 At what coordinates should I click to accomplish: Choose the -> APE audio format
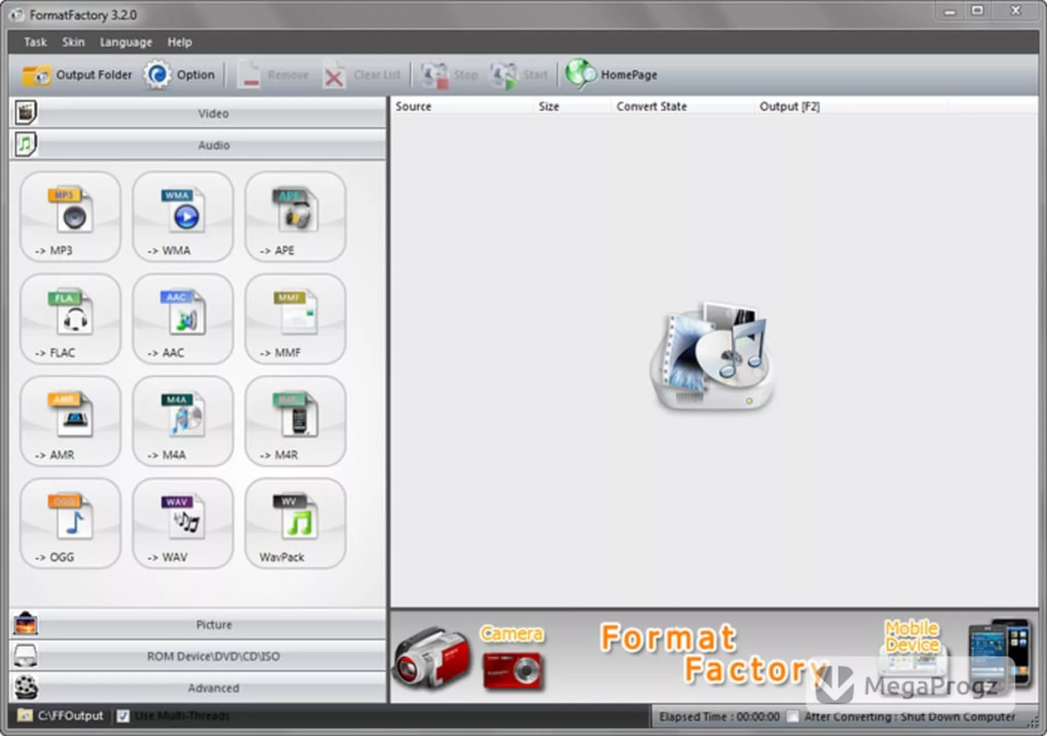(x=295, y=216)
